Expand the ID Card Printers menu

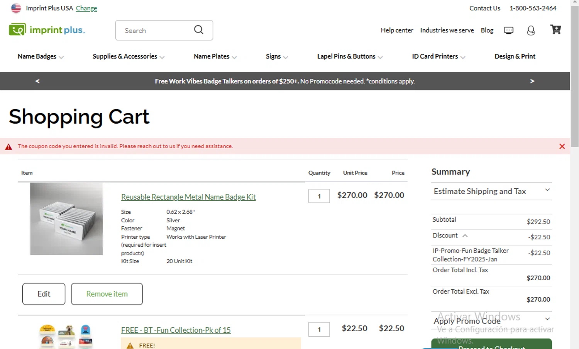click(x=438, y=56)
